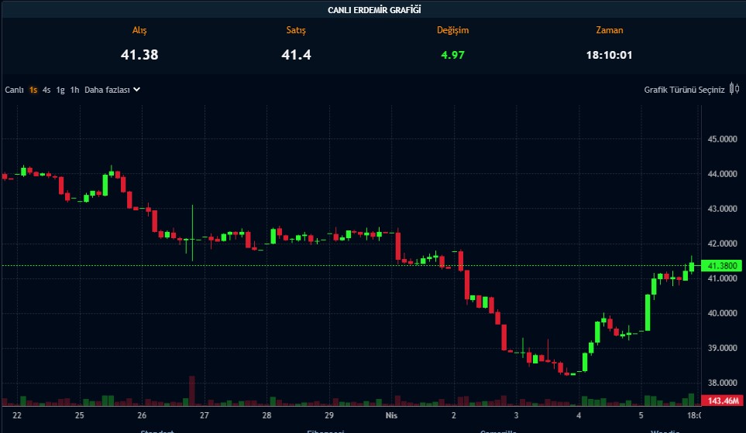Click the red 143.46M volume label

click(720, 401)
